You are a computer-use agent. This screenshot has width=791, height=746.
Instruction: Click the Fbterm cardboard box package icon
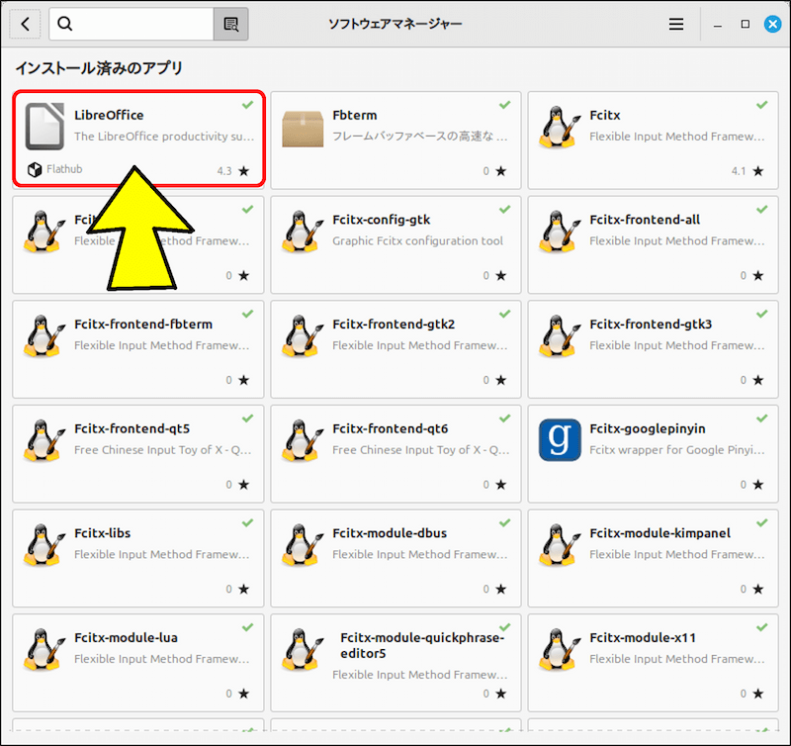302,129
